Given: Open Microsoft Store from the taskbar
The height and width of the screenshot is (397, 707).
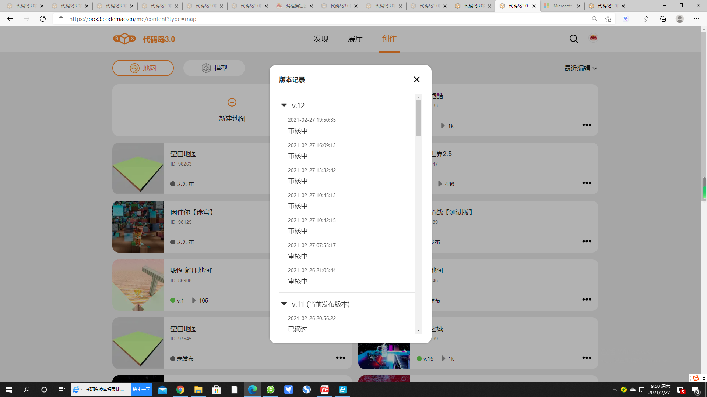Looking at the screenshot, I should 217,390.
